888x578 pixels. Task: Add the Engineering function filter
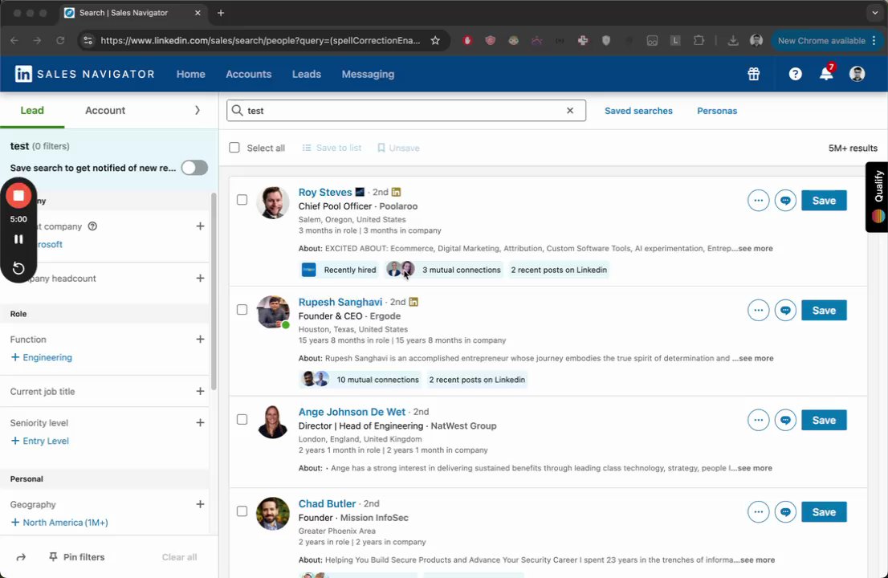[x=41, y=357]
